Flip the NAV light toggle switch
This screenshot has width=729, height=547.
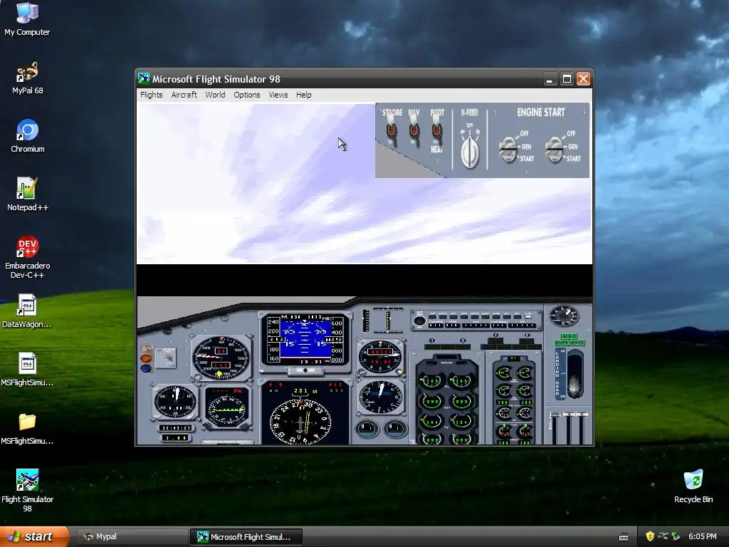414,129
